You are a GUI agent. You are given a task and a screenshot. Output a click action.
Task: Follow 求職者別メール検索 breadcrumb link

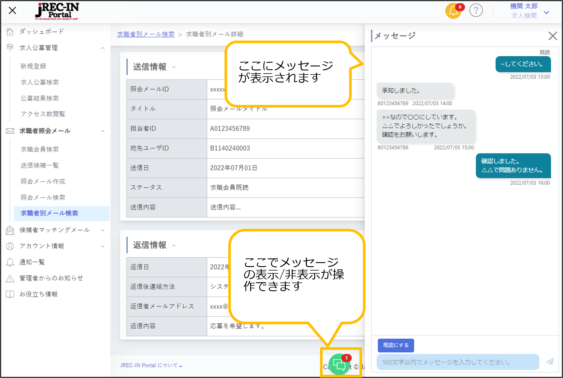pyautogui.click(x=146, y=34)
